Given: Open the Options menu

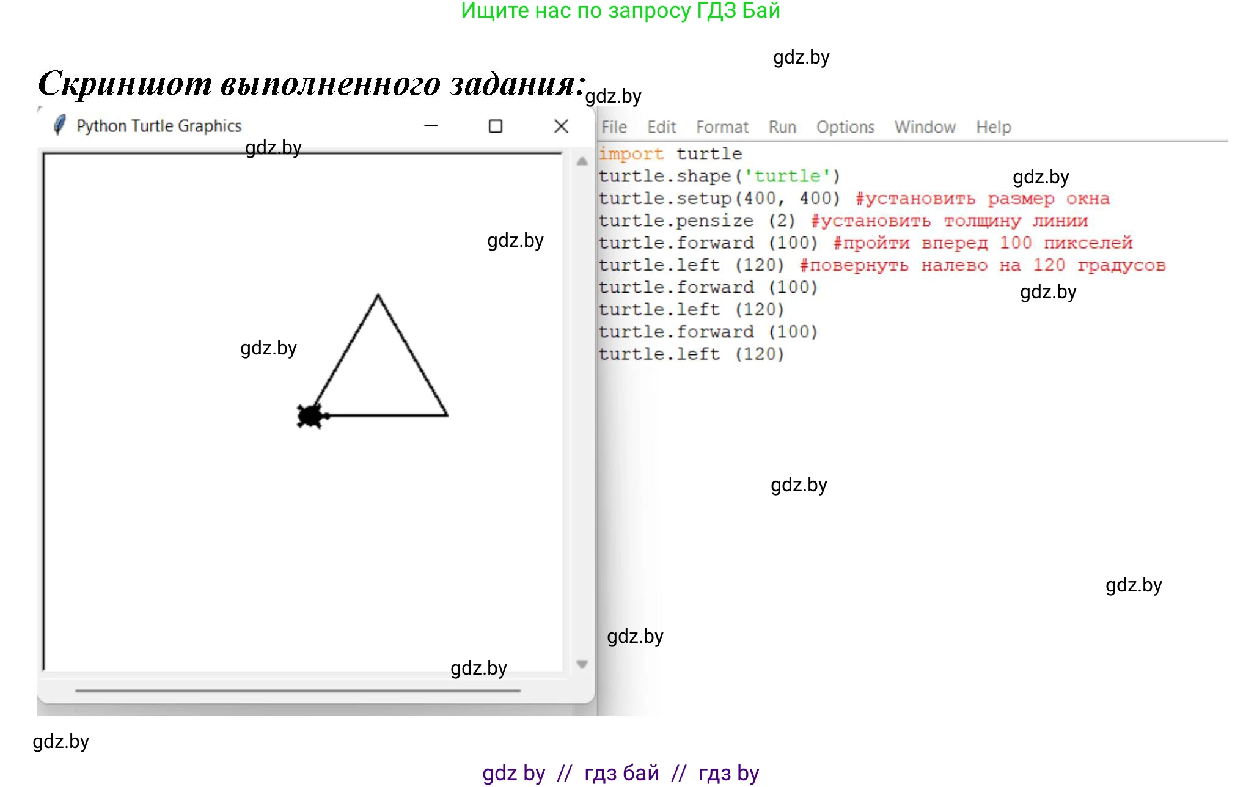Looking at the screenshot, I should (845, 127).
